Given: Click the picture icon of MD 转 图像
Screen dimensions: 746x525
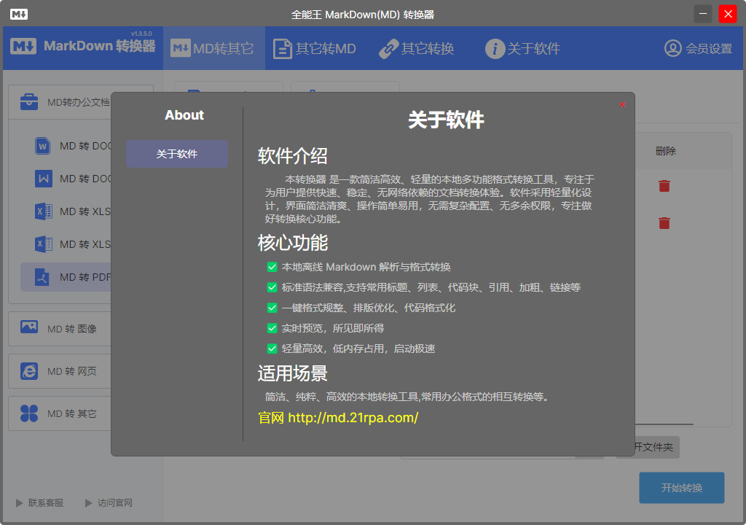Looking at the screenshot, I should [x=29, y=327].
